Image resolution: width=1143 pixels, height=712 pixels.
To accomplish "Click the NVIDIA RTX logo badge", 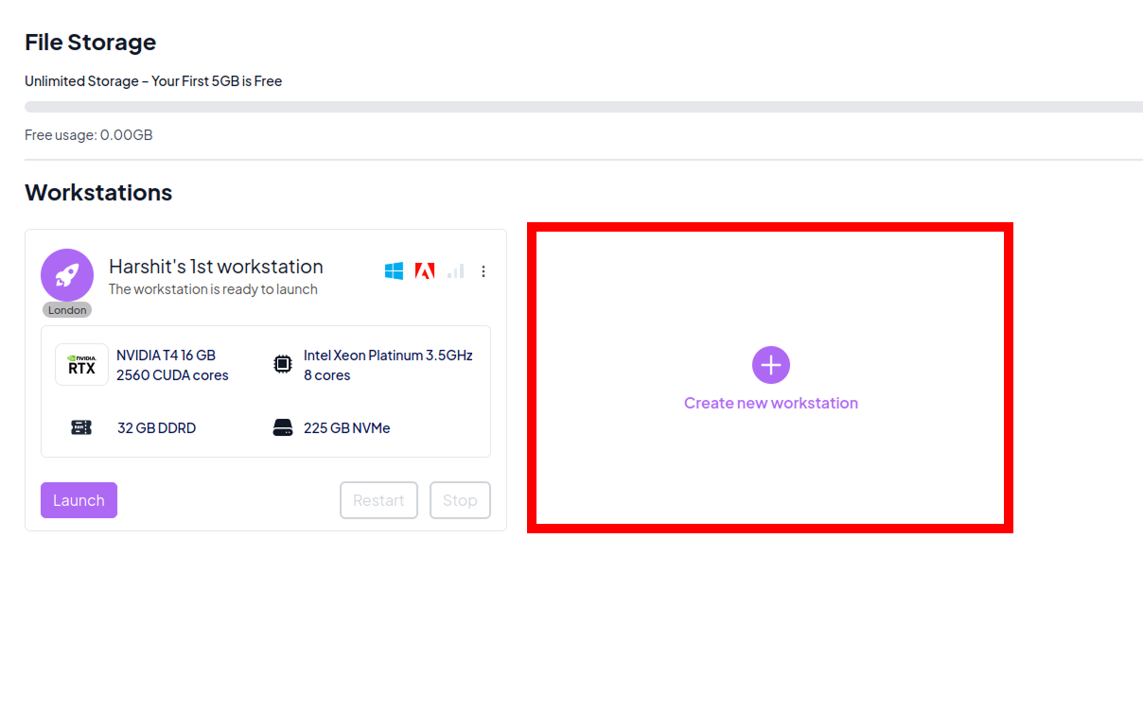I will tap(81, 365).
